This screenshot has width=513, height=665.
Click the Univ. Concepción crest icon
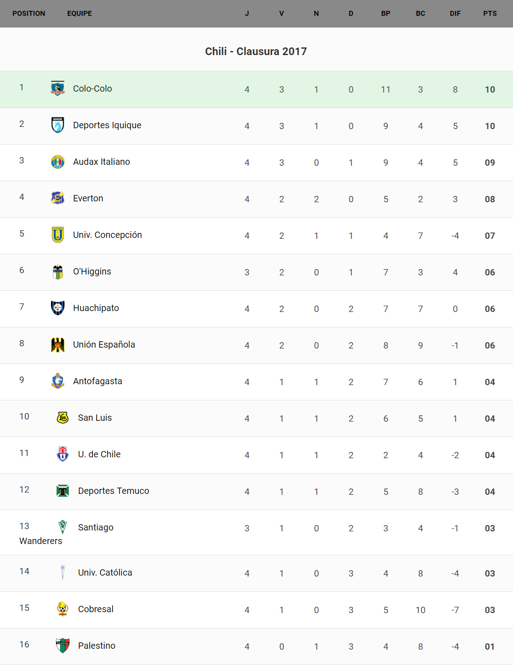[x=58, y=235]
